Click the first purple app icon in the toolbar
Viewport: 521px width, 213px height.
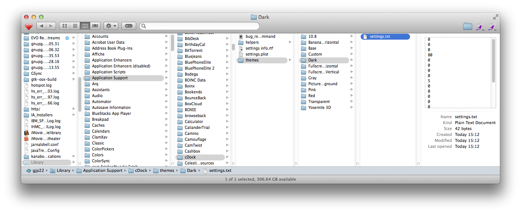click(x=480, y=26)
